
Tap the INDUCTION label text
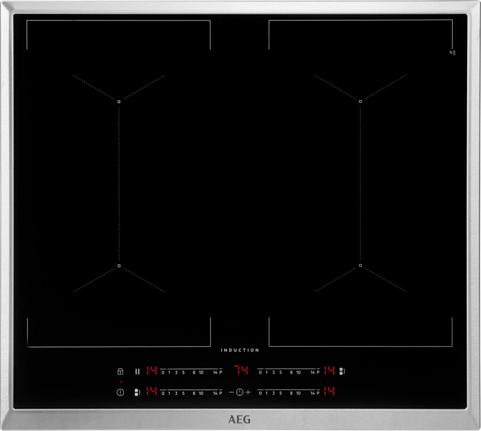tap(240, 350)
